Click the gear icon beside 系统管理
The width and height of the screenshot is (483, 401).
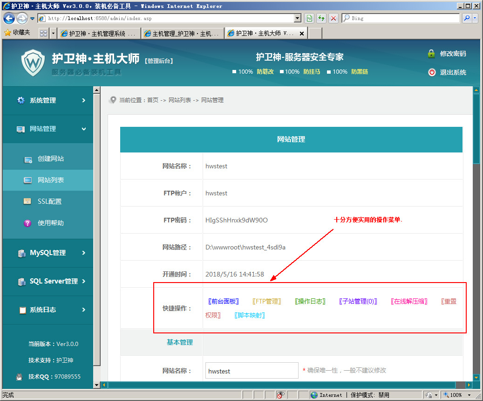(x=21, y=100)
